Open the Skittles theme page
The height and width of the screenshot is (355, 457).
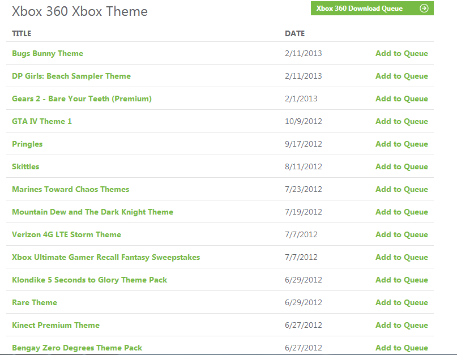[25, 166]
